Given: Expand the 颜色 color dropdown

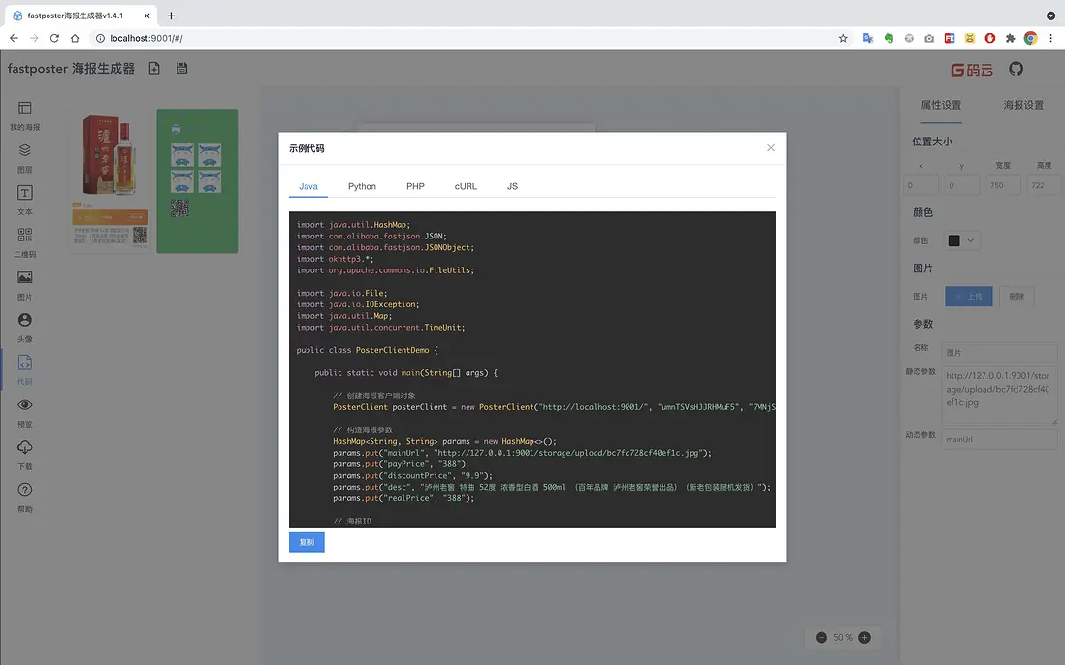Looking at the screenshot, I should click(962, 240).
